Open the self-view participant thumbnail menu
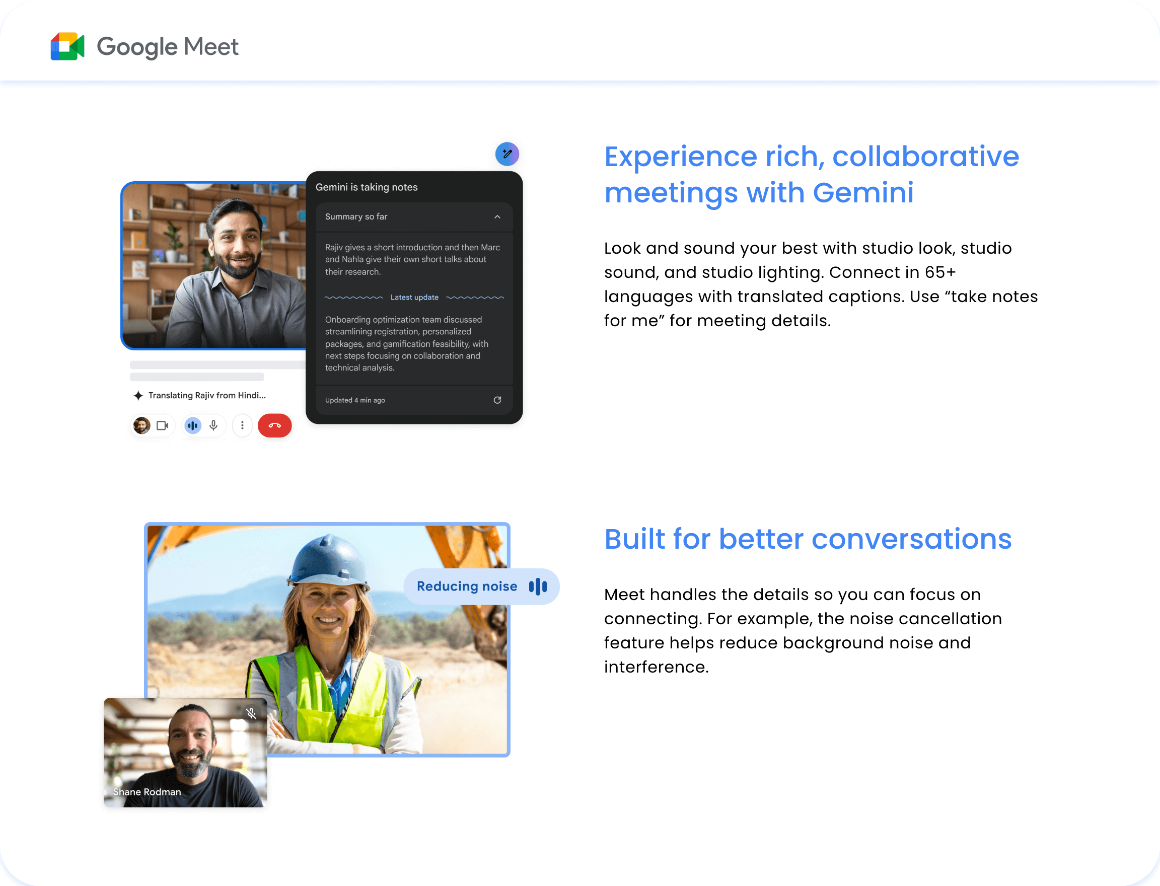Image resolution: width=1160 pixels, height=886 pixels. point(141,425)
